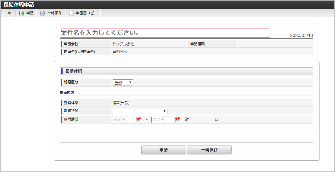Click the back arrow icon in toolbar
This screenshot has height=172, width=335.
10,13
